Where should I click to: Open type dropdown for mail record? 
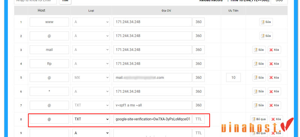pyautogui.click(x=91, y=50)
